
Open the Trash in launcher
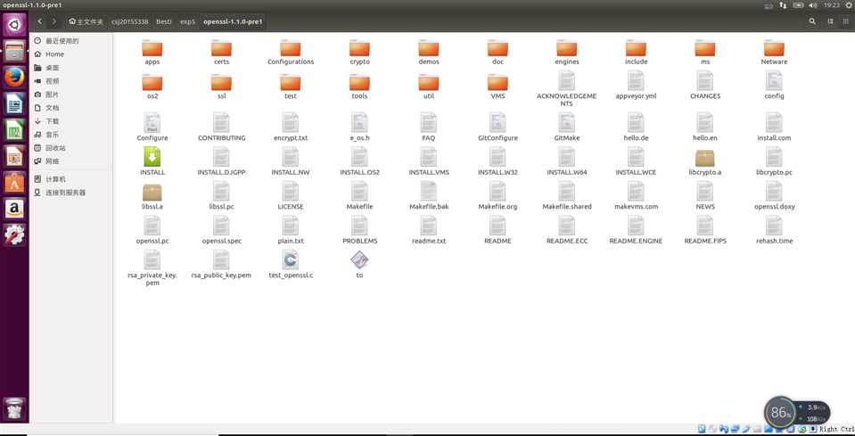click(x=15, y=409)
